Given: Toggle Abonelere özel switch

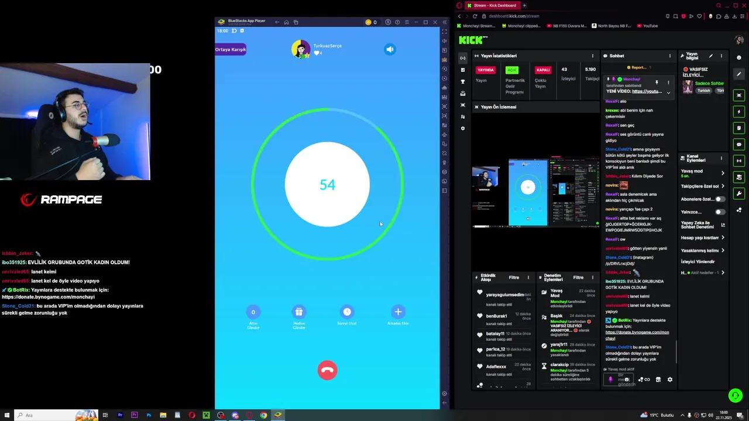Looking at the screenshot, I should [720, 199].
